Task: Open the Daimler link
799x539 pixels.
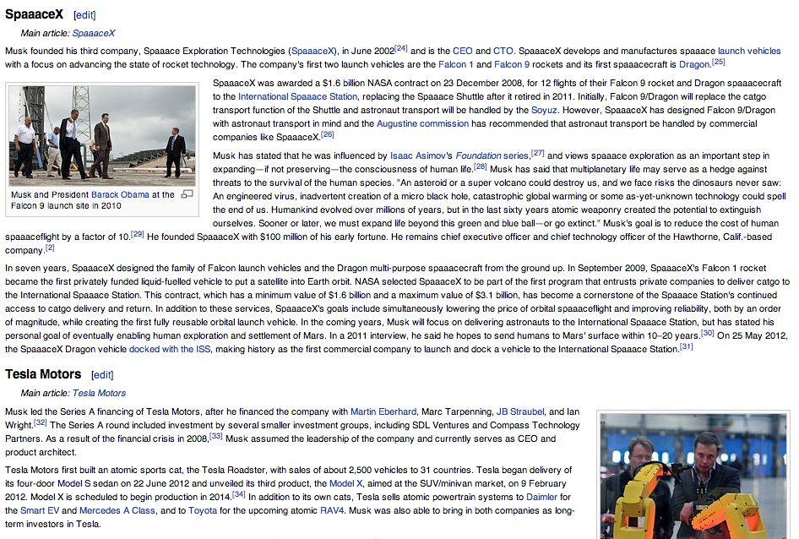Action: coord(541,497)
